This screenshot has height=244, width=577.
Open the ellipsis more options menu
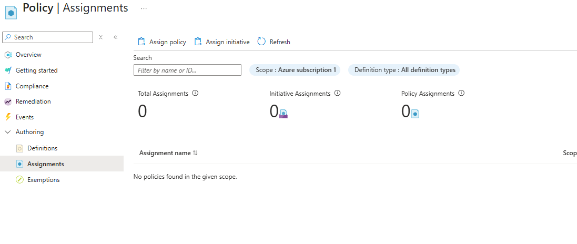tap(144, 8)
